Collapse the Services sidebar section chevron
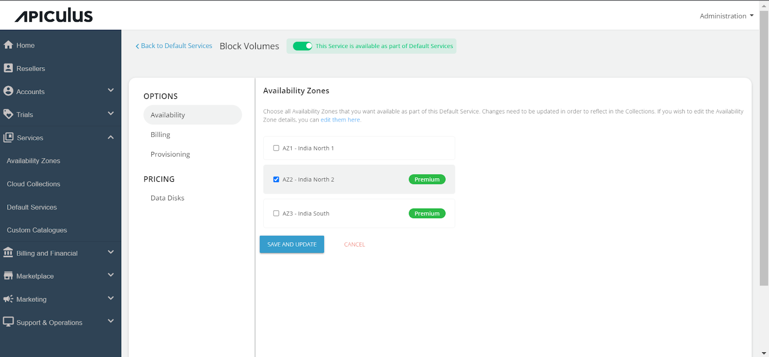769x357 pixels. coord(111,137)
